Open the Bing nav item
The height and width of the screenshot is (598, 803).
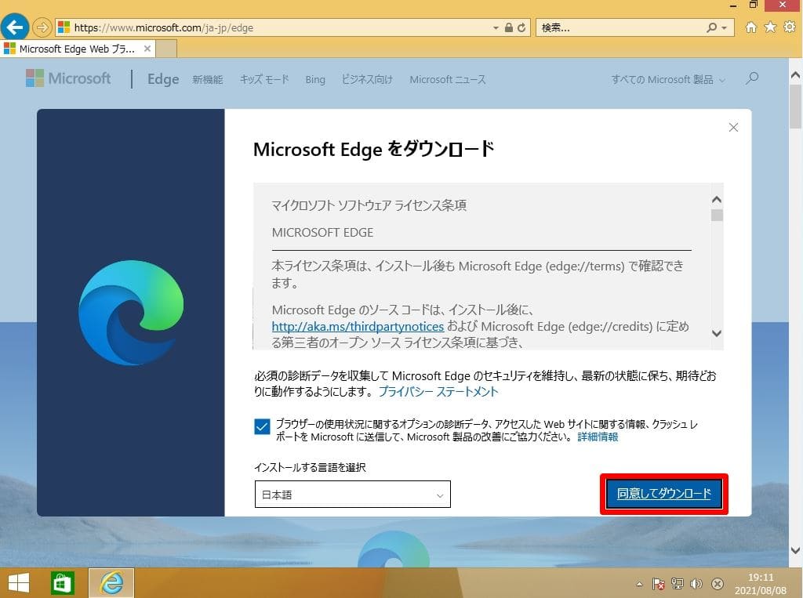point(315,80)
